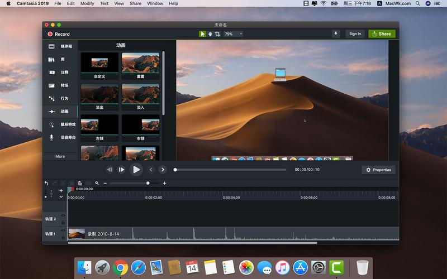The width and height of the screenshot is (447, 279).
Task: Open the File menu
Action: coord(58,3)
